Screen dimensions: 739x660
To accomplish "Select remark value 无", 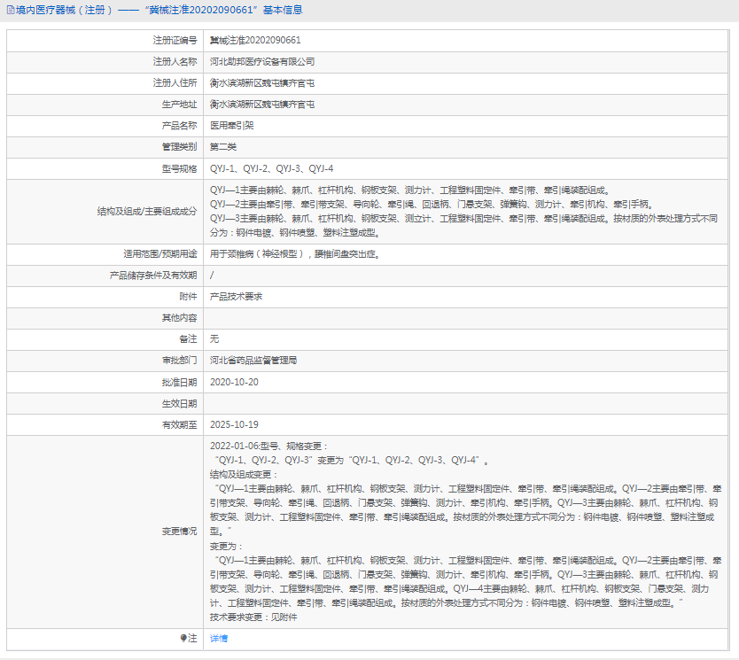I will click(214, 339).
